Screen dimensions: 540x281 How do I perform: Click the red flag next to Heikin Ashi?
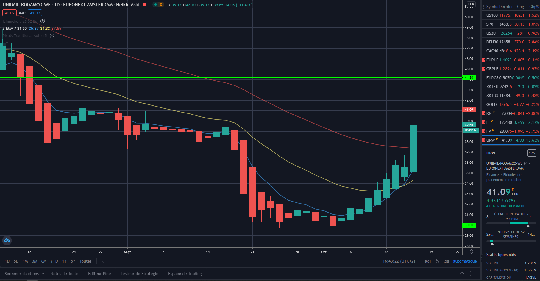point(145,4)
